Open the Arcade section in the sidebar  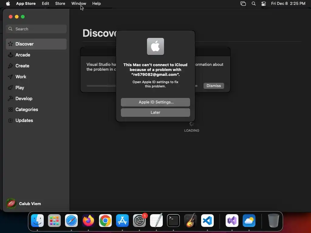[36, 55]
